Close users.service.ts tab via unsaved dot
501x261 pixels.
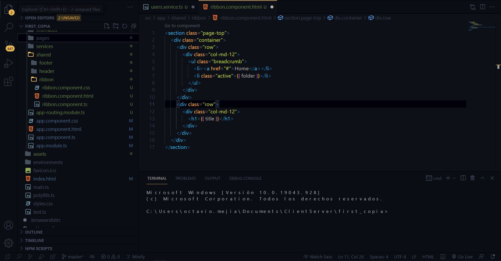[x=193, y=7]
